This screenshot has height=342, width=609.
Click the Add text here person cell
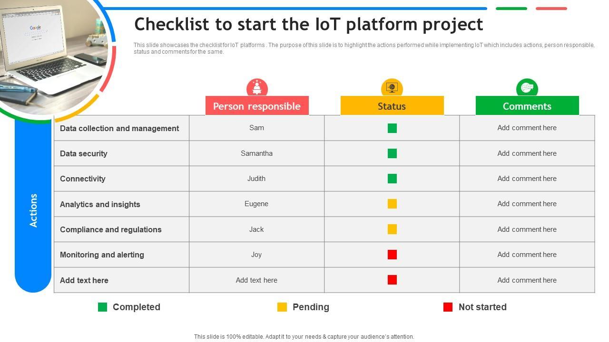(256, 280)
